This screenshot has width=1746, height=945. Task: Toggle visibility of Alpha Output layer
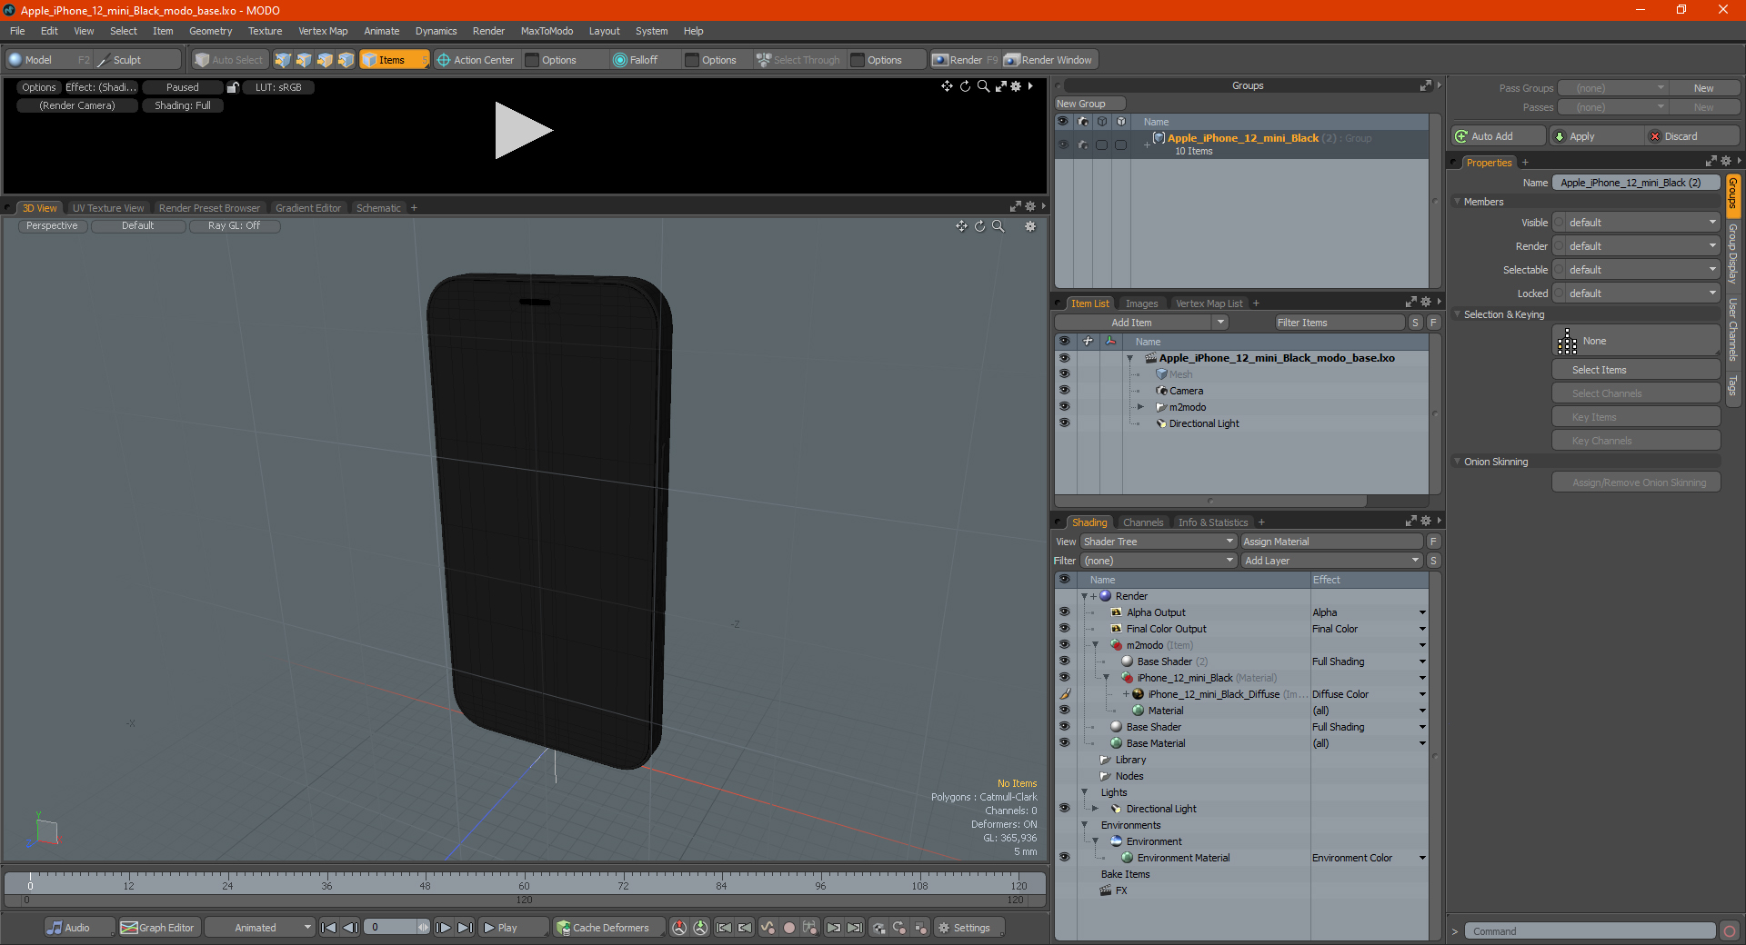pos(1064,612)
